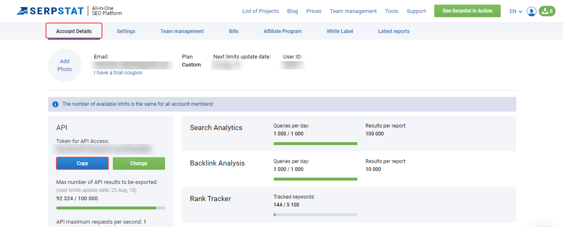Image resolution: width=563 pixels, height=227 pixels.
Task: Select the White Label tab
Action: point(340,31)
